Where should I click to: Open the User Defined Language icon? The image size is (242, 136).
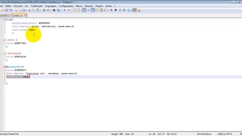click(97, 10)
